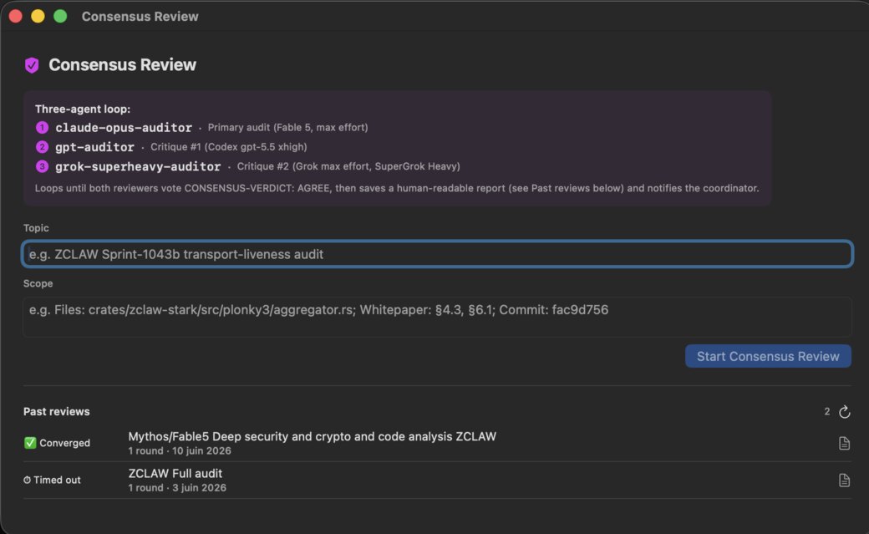Maximize the window with the green button

pos(60,16)
